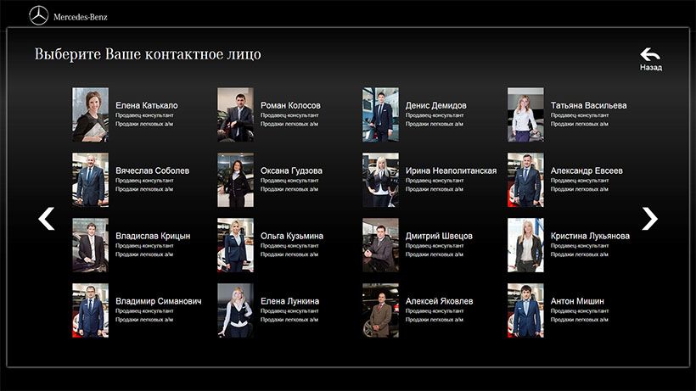
Task: Pick the photo of Кристина Лукьянова
Action: pyautogui.click(x=525, y=245)
